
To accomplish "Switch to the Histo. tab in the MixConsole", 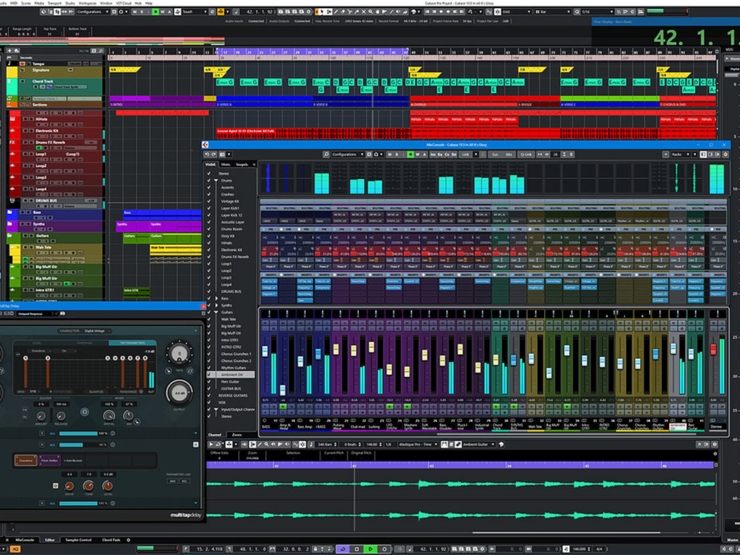I will (x=226, y=164).
